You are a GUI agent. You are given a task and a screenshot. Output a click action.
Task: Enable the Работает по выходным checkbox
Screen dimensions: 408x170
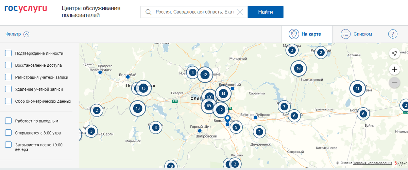pyautogui.click(x=8, y=121)
